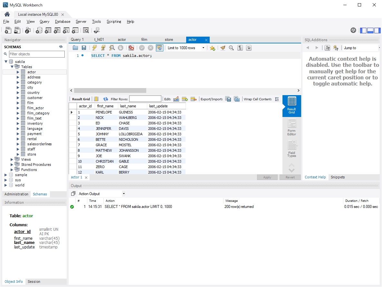Delete selected rows icon
The image size is (382, 287).
tap(194, 99)
